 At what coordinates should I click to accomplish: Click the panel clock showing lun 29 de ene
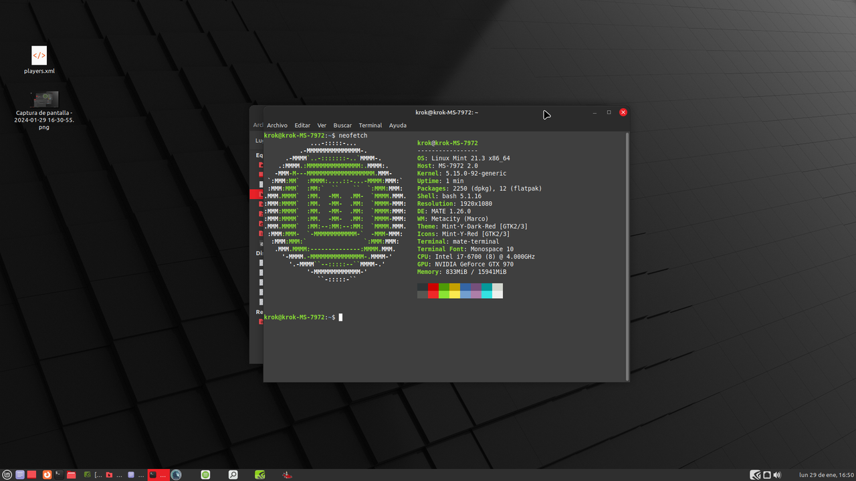click(x=827, y=475)
